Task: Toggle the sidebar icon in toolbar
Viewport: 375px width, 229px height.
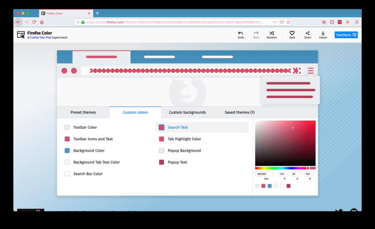Action: point(332,22)
